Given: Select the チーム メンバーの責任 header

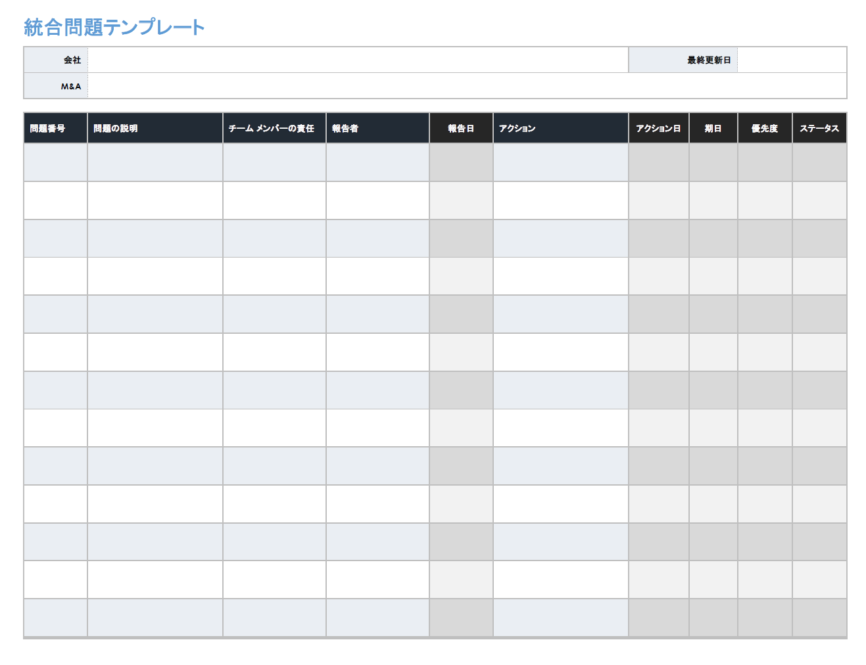Looking at the screenshot, I should [274, 128].
